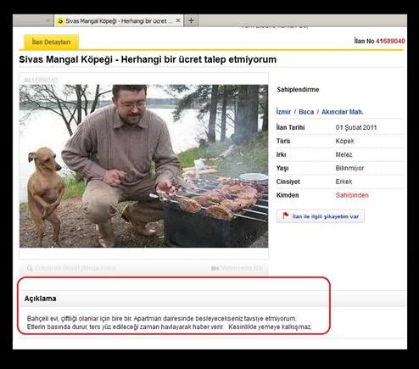This screenshot has width=419, height=369.
Task: Close the first blank browser tab
Action: pyautogui.click(x=47, y=20)
